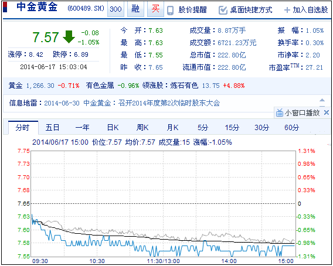Click the 总市值 value 222.80亿
333x266 pixels.
[x=232, y=55]
